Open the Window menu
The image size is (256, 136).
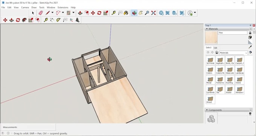pos(51,8)
